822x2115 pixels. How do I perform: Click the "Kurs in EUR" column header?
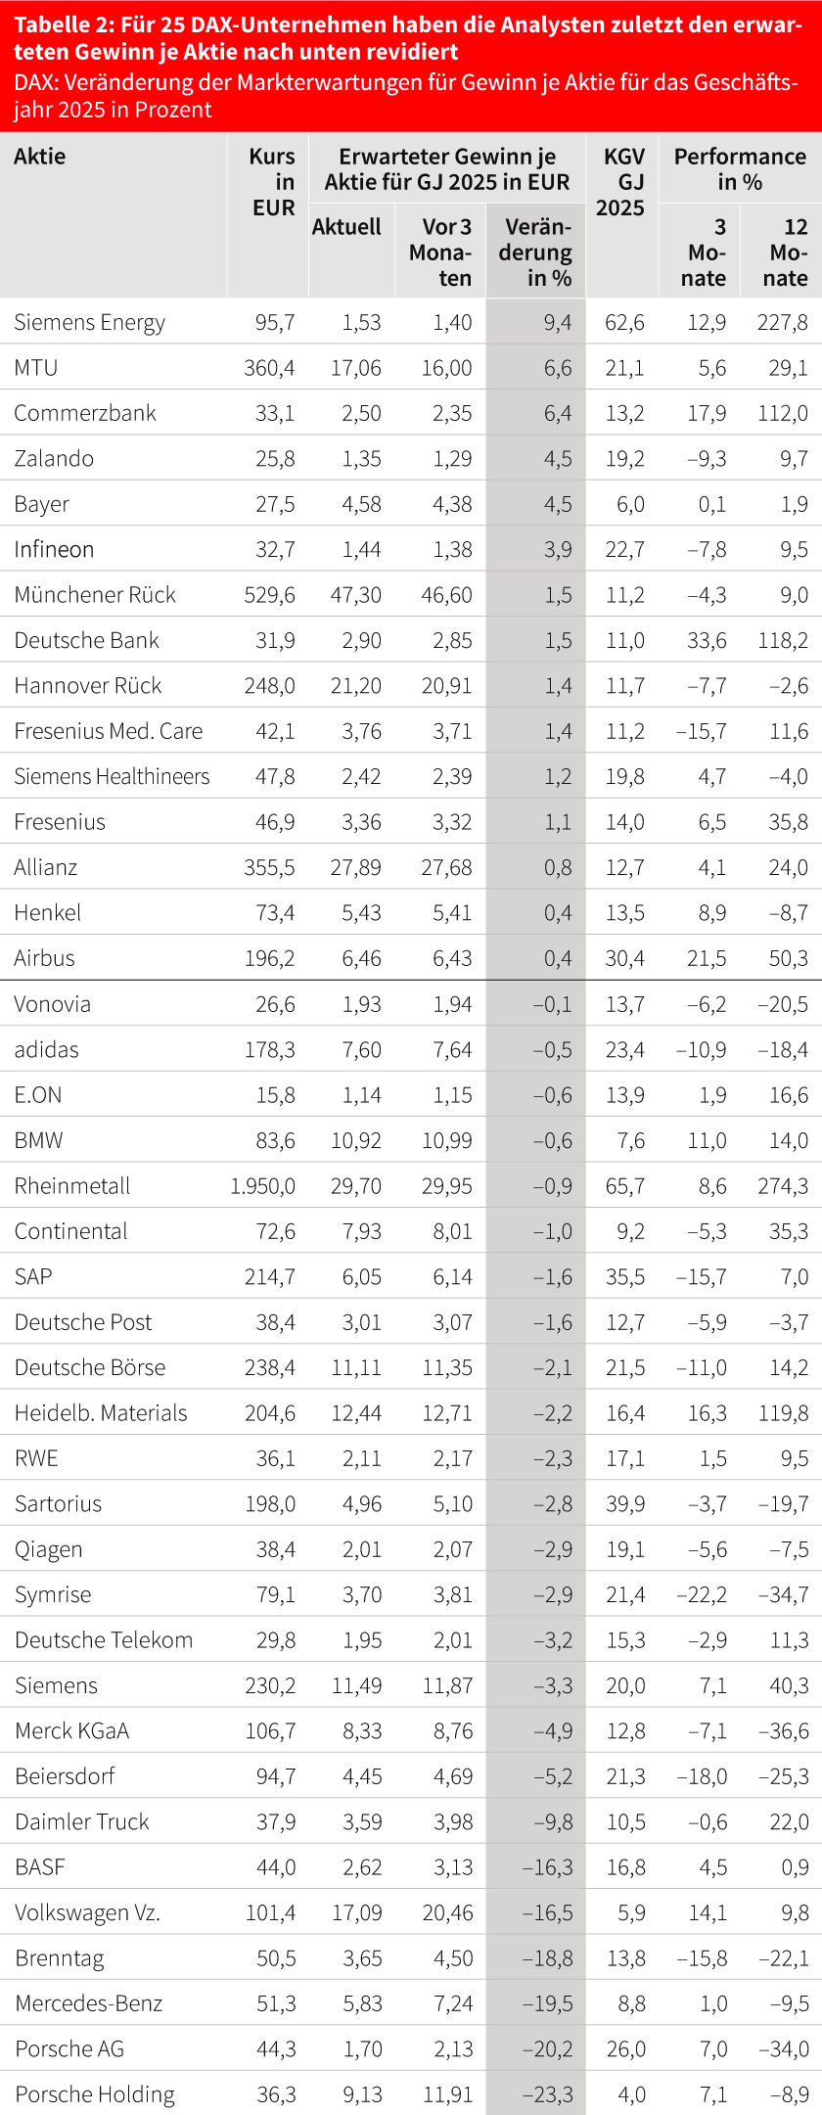click(x=273, y=182)
